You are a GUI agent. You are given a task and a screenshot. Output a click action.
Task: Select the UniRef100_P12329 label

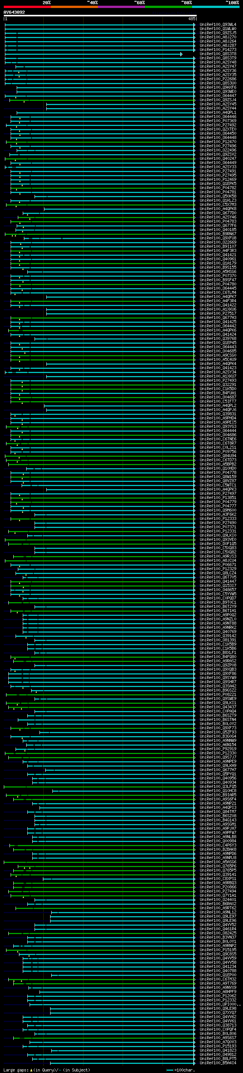[218, 569]
